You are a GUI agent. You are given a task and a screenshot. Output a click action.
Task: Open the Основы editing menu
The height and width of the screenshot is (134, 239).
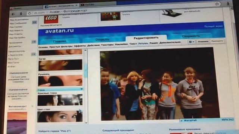pos(43,47)
